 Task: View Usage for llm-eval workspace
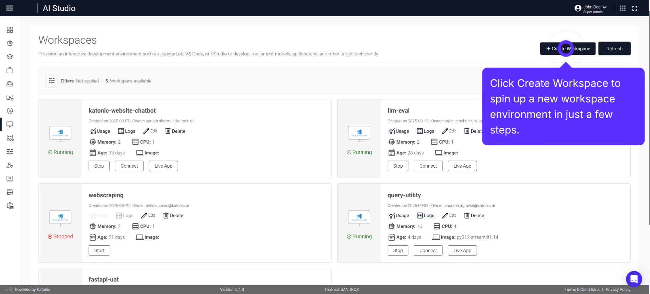click(x=399, y=131)
